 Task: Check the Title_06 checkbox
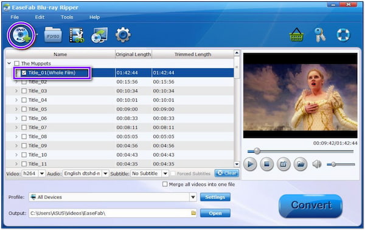24,118
